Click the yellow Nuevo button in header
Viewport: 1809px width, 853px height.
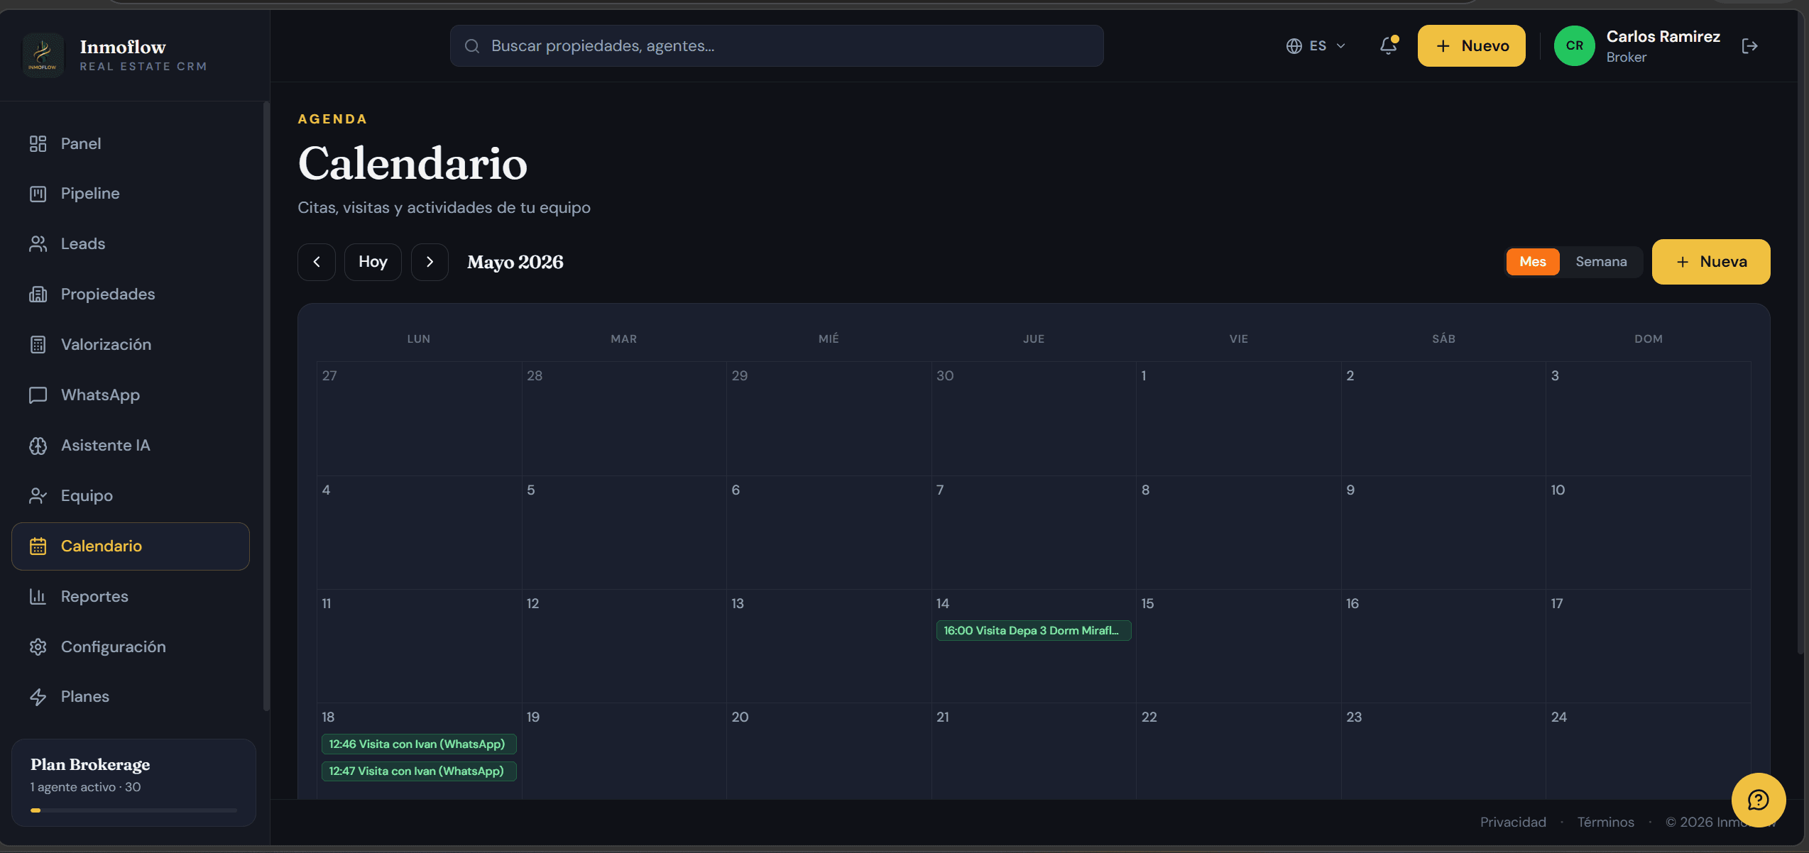click(x=1471, y=46)
